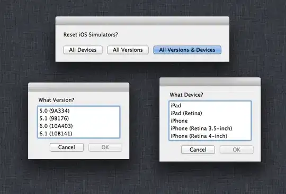
Task: Click title bar of Reset iOS Simulators dialog
Action: tap(142, 21)
